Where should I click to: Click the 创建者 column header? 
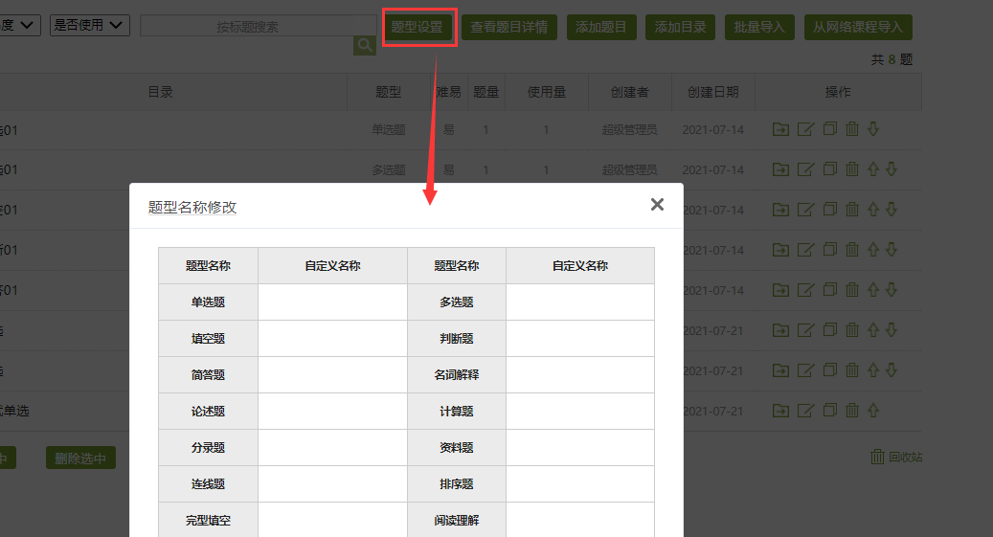pyautogui.click(x=629, y=93)
